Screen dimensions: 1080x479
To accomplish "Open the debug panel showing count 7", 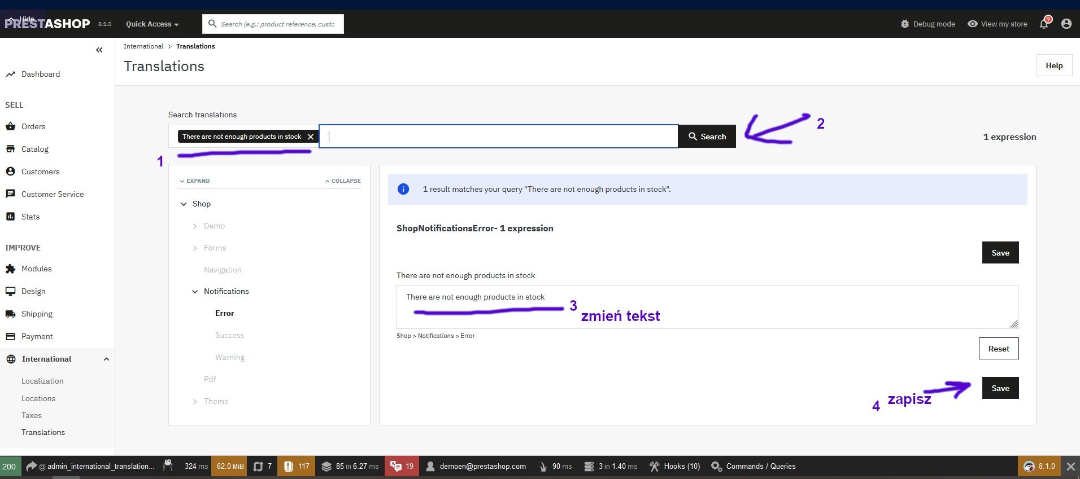I will (x=263, y=466).
